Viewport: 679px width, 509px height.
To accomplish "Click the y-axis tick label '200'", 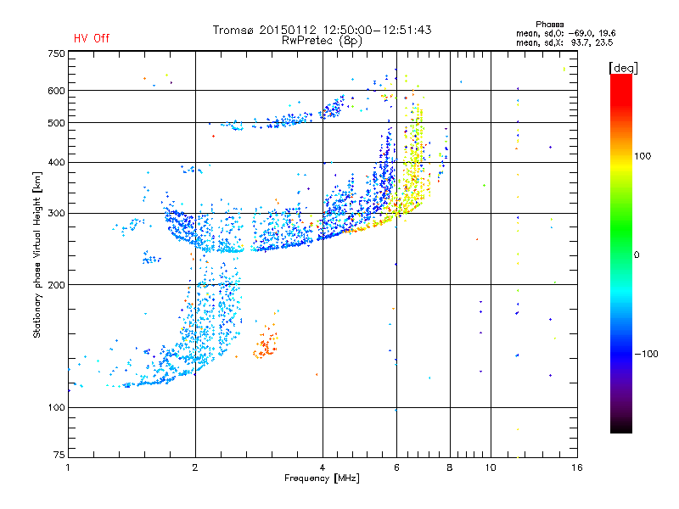I will pos(56,285).
